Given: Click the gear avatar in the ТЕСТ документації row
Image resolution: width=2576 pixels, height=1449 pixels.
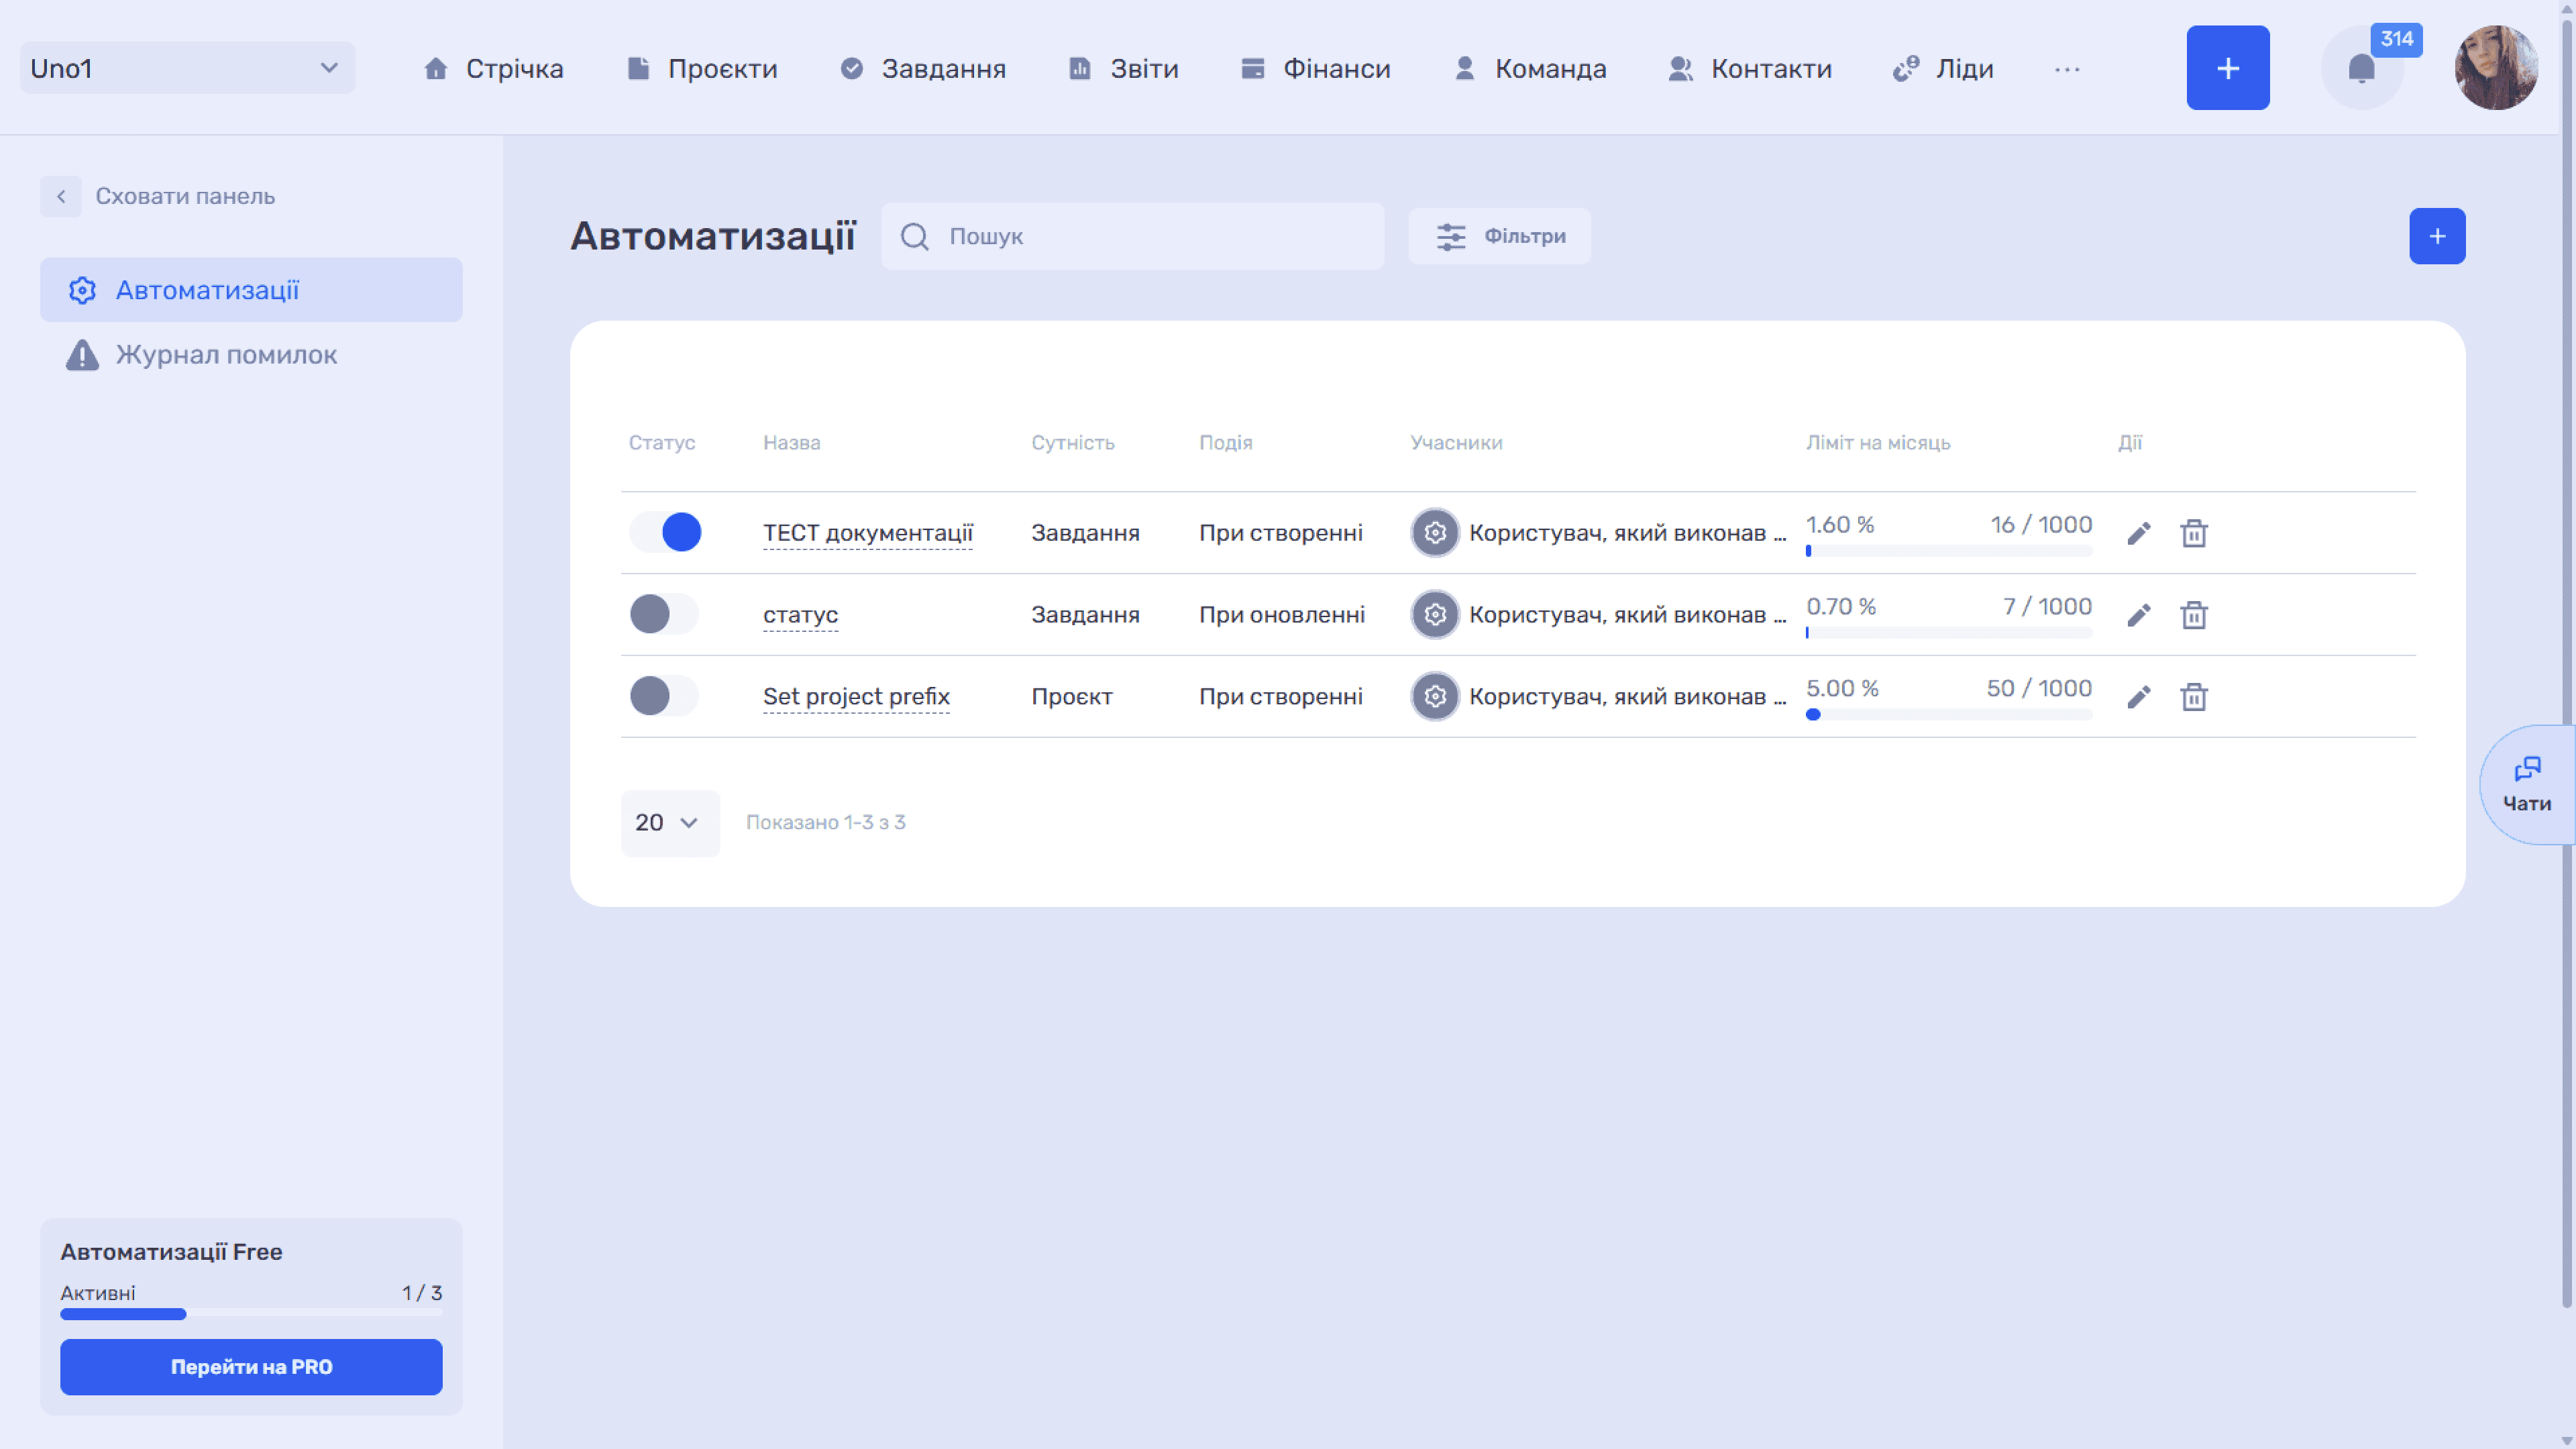Looking at the screenshot, I should tap(1435, 532).
